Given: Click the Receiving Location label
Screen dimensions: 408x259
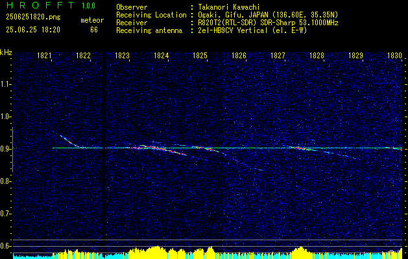Looking at the screenshot, I should (x=151, y=15).
